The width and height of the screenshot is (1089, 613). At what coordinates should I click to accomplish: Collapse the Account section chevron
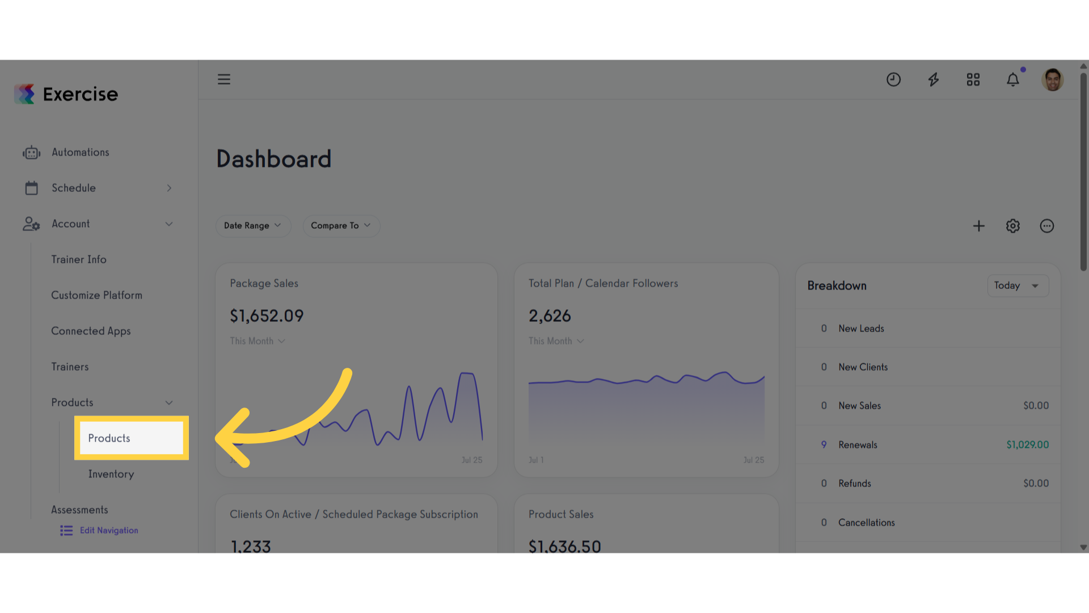pos(169,224)
